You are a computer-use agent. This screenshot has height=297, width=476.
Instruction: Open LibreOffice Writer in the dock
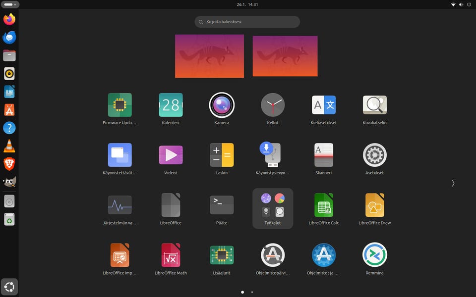(x=9, y=92)
